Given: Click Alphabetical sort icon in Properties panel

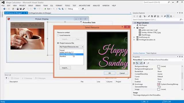Looking at the screenshot, I should pyautogui.click(x=137, y=63).
